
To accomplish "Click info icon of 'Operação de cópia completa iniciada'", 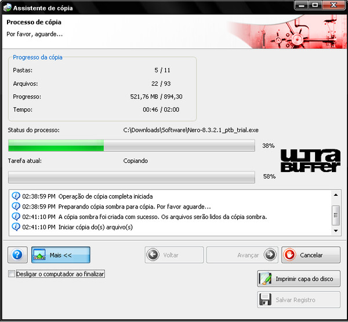I will coord(16,196).
